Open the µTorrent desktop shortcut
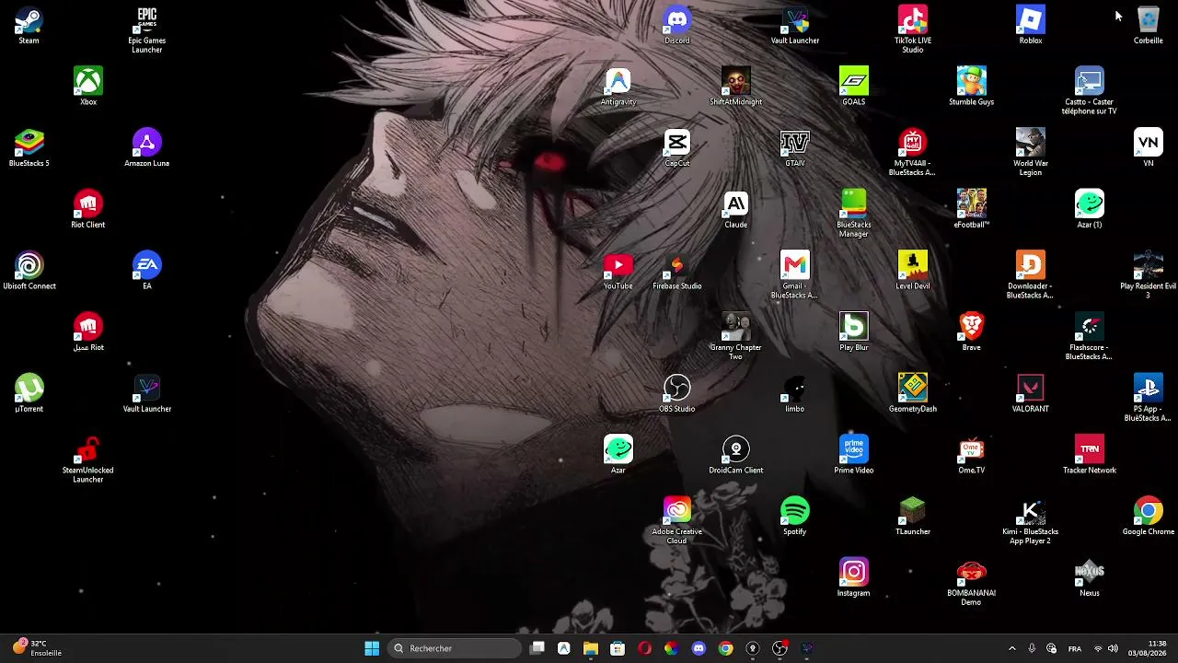Image resolution: width=1178 pixels, height=663 pixels. click(29, 394)
